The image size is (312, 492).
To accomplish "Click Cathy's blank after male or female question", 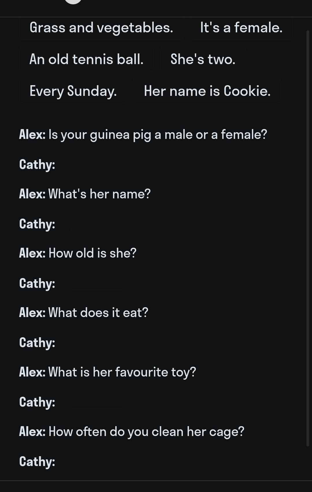I will [x=97, y=165].
